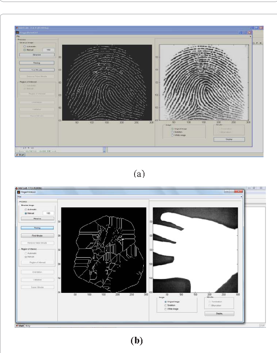This screenshot has width=277, height=353.
Task: Click the Display button in window (a)
Action: tap(229, 139)
